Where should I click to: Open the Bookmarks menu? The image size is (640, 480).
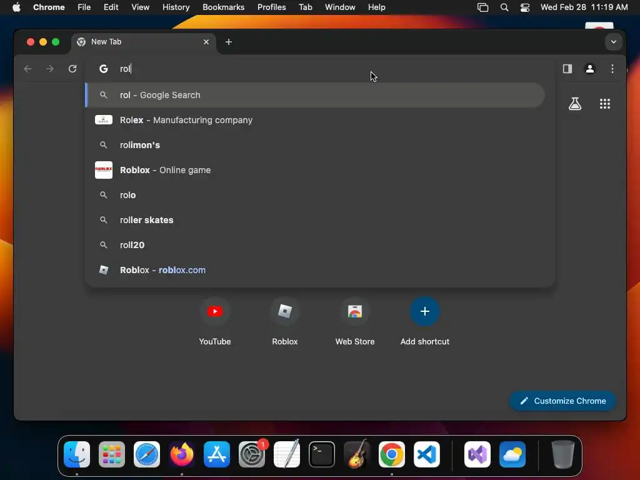223,7
